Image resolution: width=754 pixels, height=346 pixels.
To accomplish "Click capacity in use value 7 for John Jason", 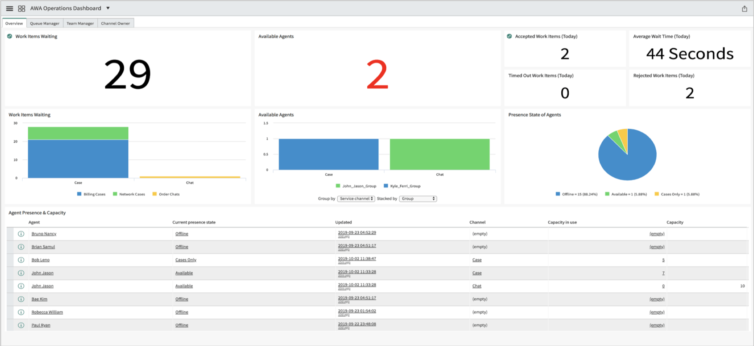I will 663,273.
